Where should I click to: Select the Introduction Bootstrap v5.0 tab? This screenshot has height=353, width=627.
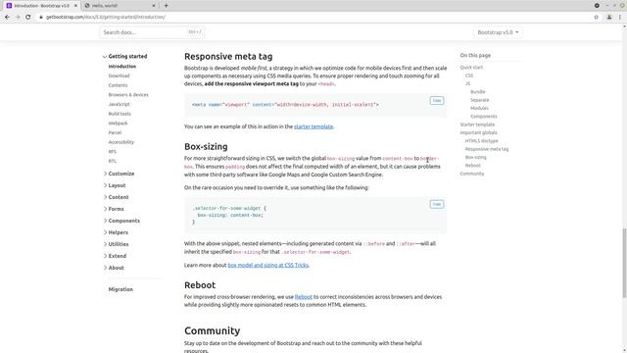[41, 6]
